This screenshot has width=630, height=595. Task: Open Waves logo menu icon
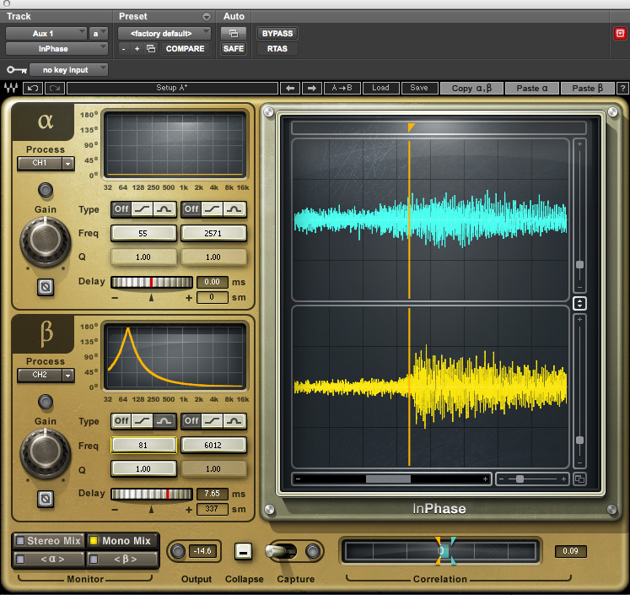coord(11,88)
